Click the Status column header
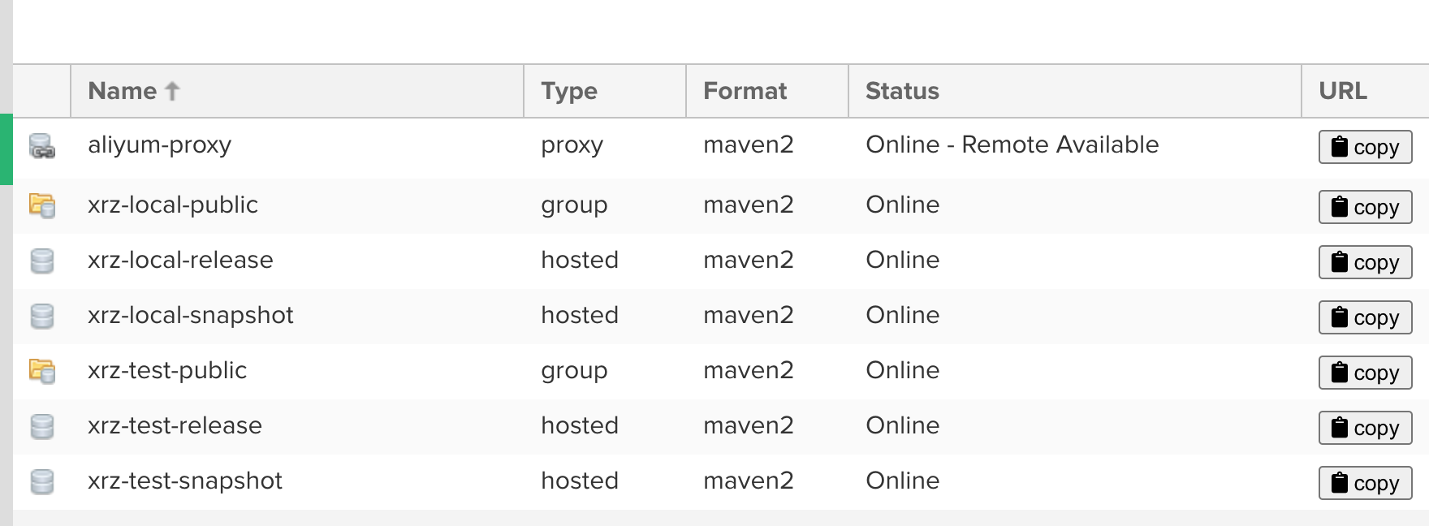 (902, 91)
